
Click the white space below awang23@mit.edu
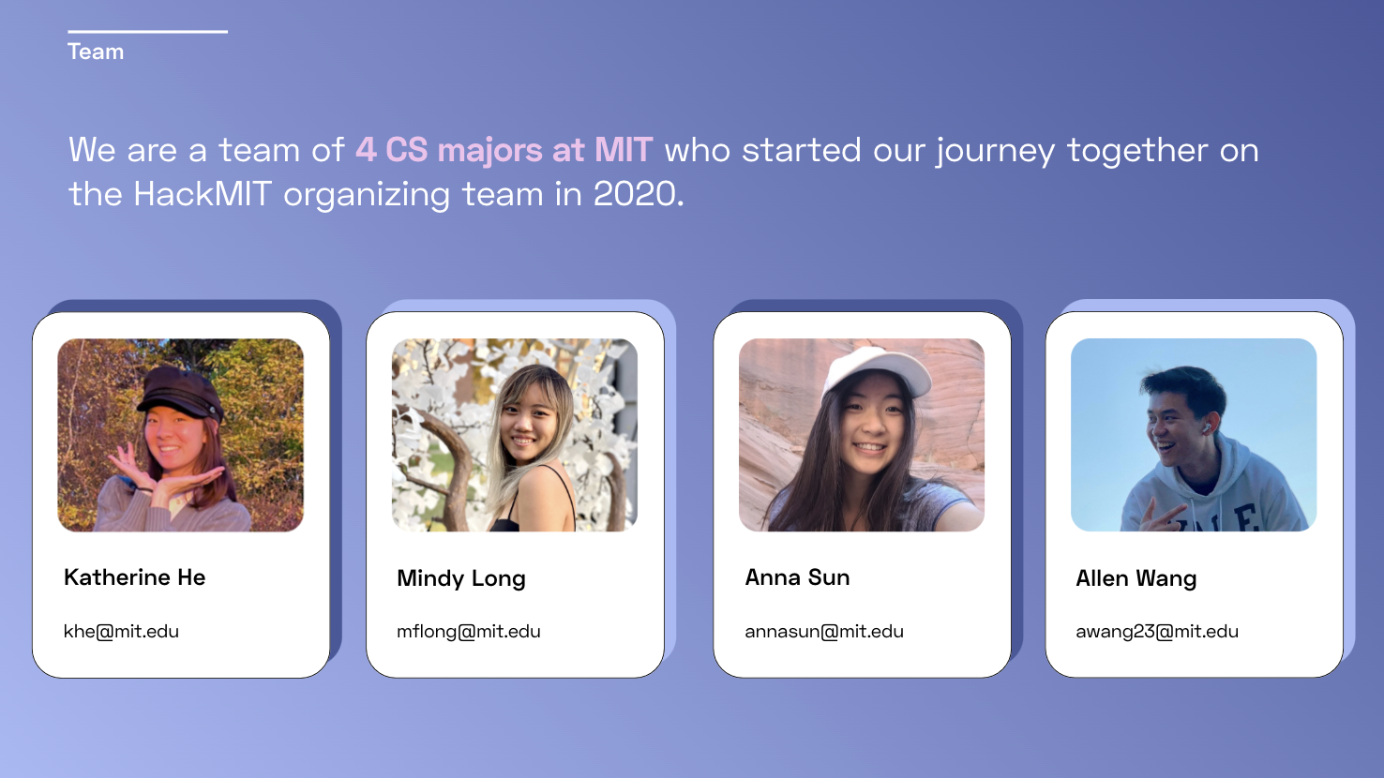(x=1194, y=660)
